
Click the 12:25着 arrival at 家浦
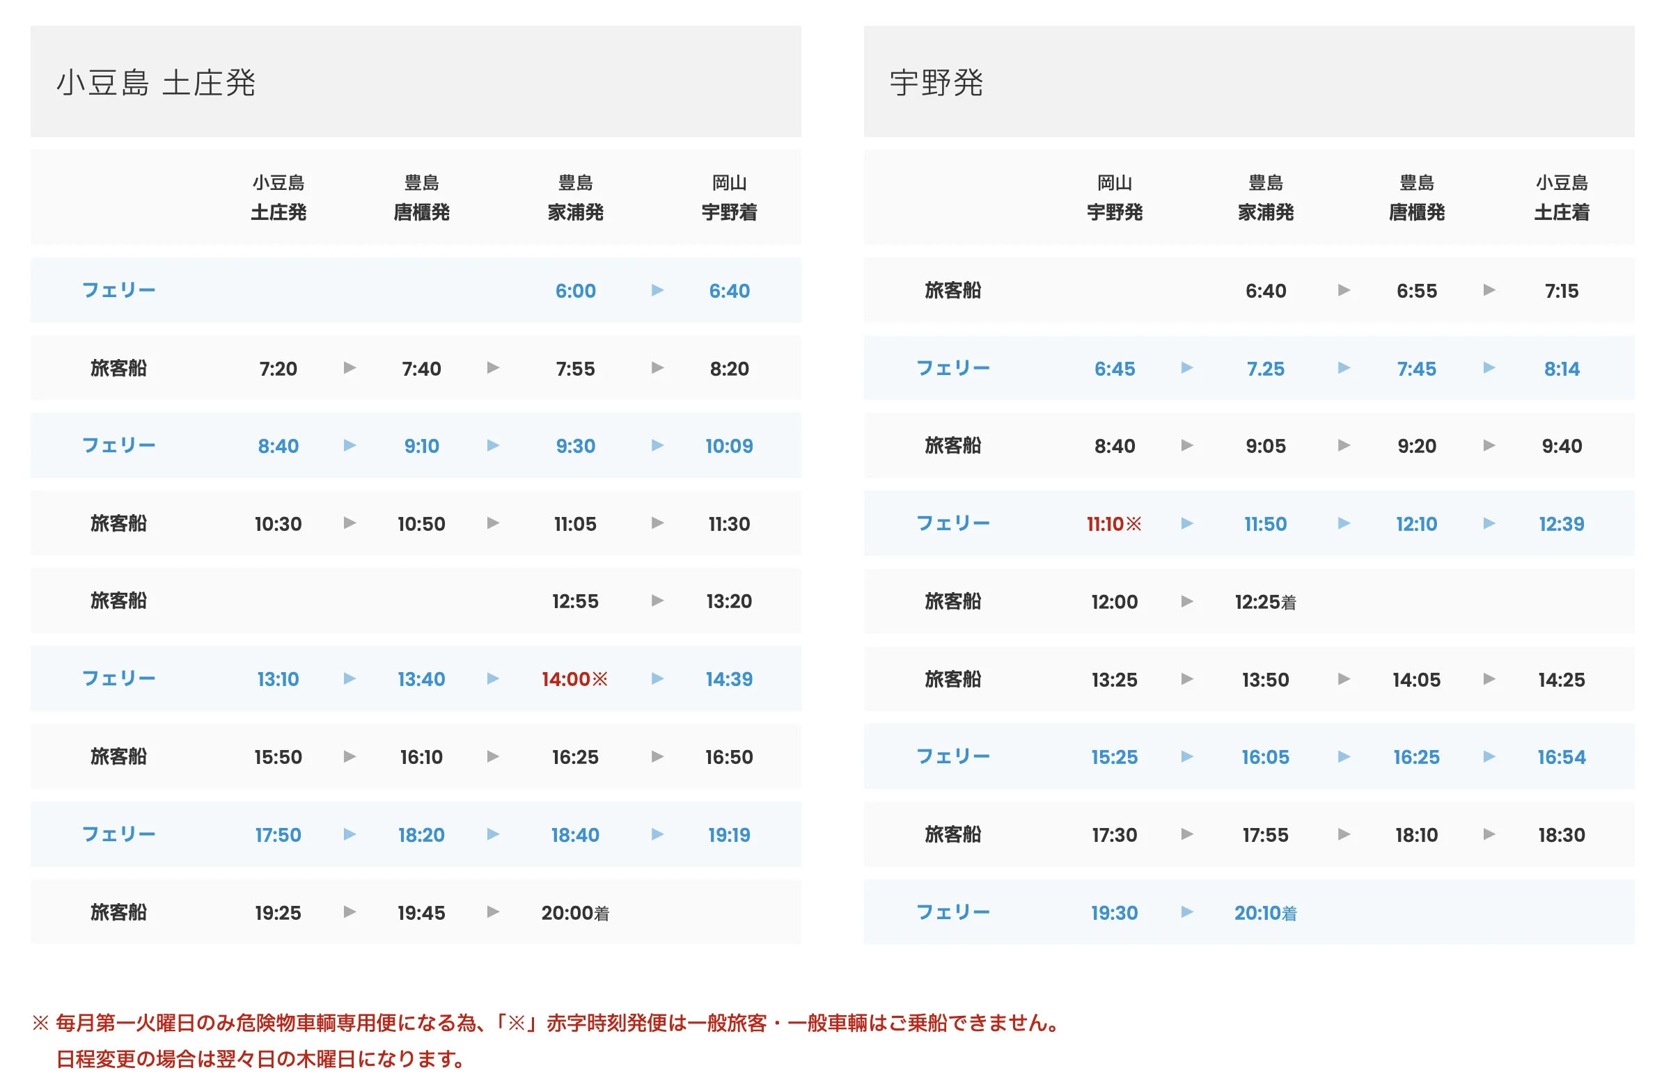click(1266, 602)
